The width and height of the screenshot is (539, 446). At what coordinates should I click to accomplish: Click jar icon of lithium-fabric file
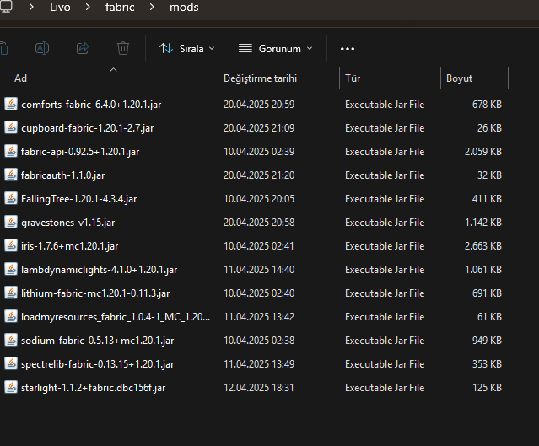pyautogui.click(x=11, y=293)
